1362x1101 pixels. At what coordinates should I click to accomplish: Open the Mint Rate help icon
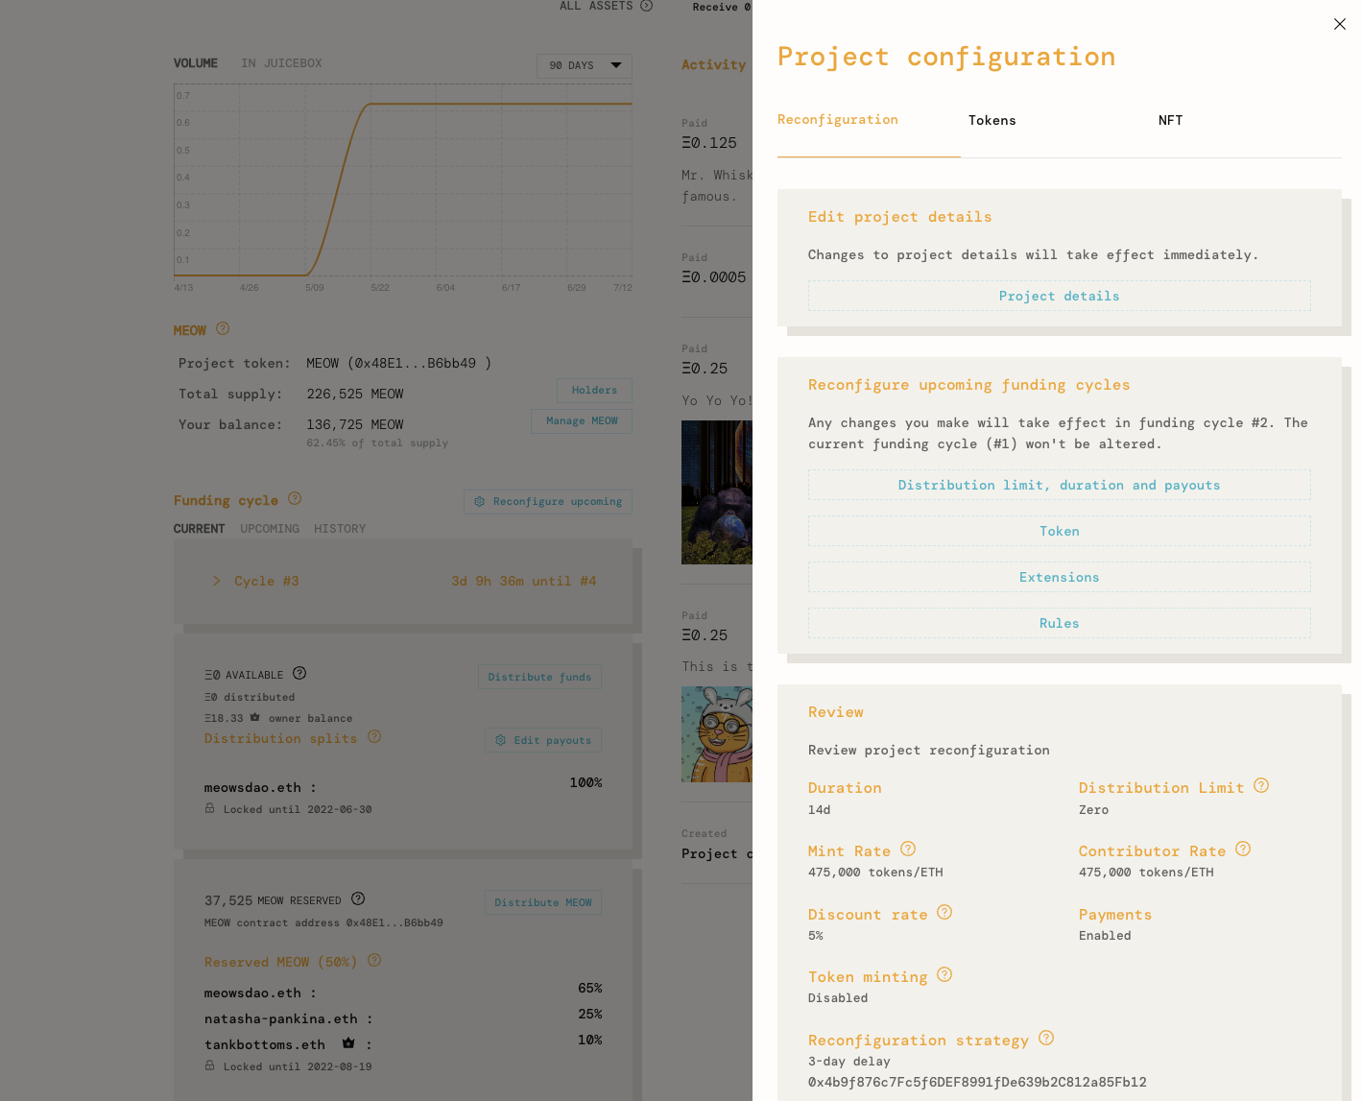coord(908,849)
